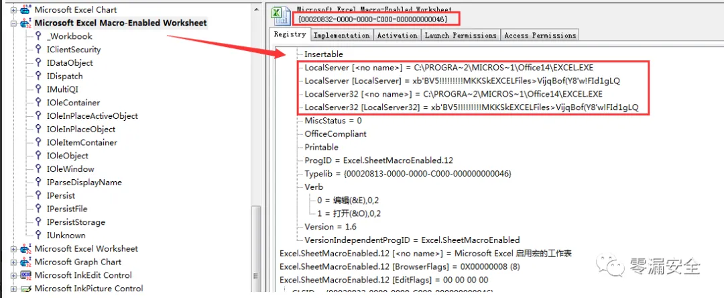Click the interface icon beside IOleInPlaceObject

(38, 130)
